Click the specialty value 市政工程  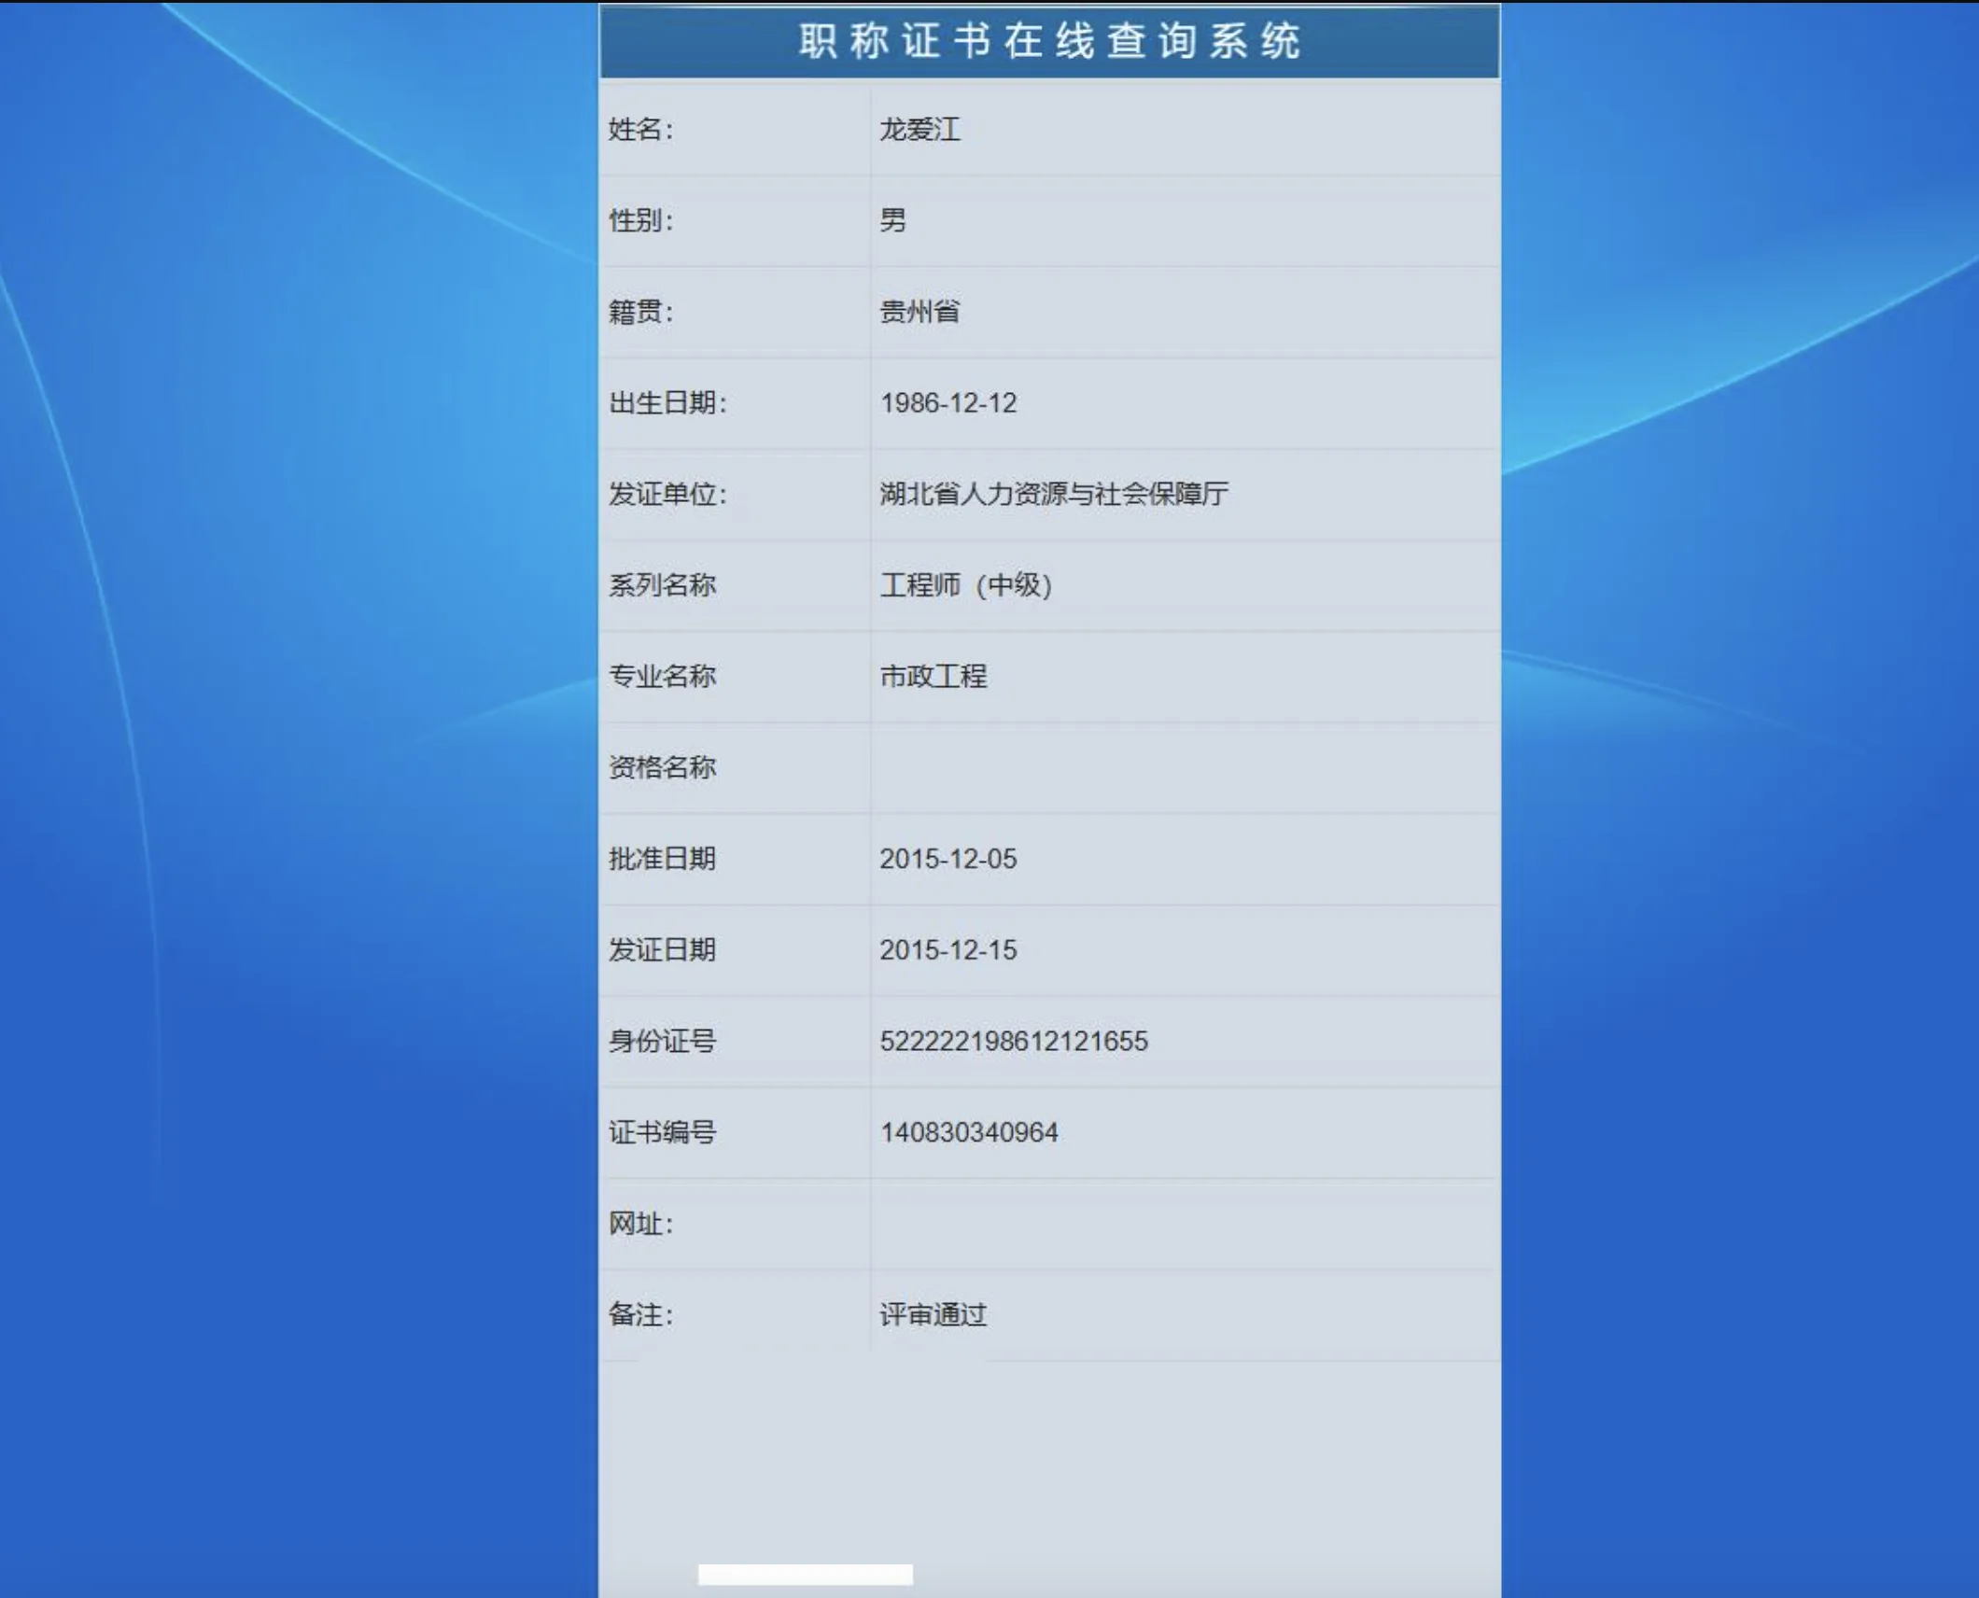pyautogui.click(x=933, y=676)
